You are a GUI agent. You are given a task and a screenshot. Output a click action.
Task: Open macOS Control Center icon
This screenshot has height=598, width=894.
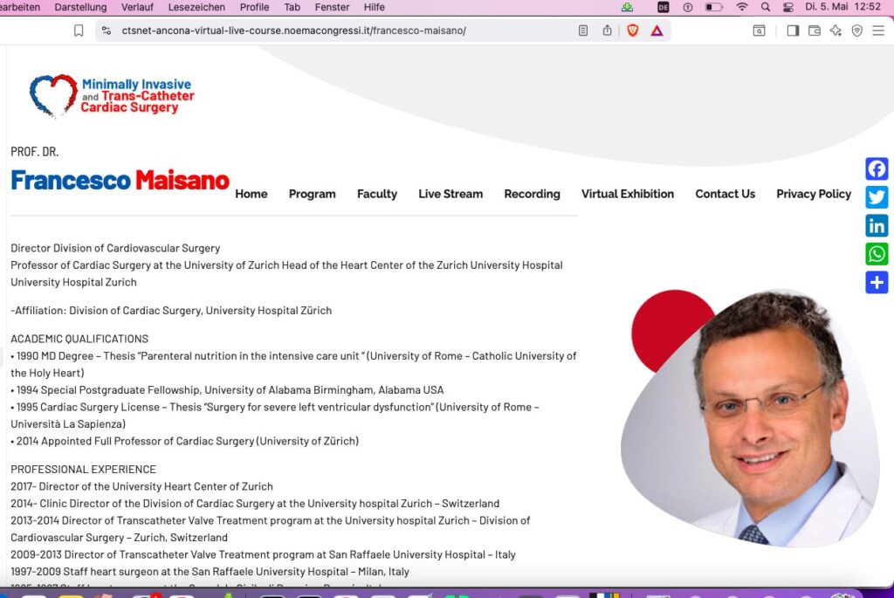pos(788,7)
